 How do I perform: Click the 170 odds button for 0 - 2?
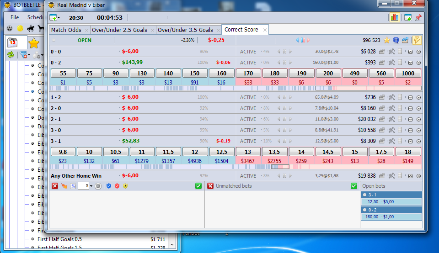(x=248, y=74)
